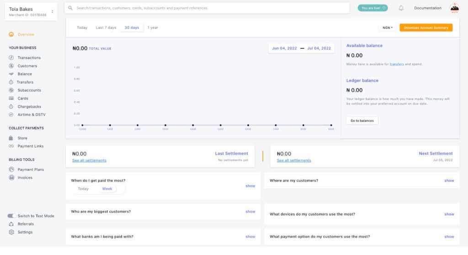The image size is (468, 255).
Task: Open the Jul 04, 2022 end date picker
Action: 319,48
